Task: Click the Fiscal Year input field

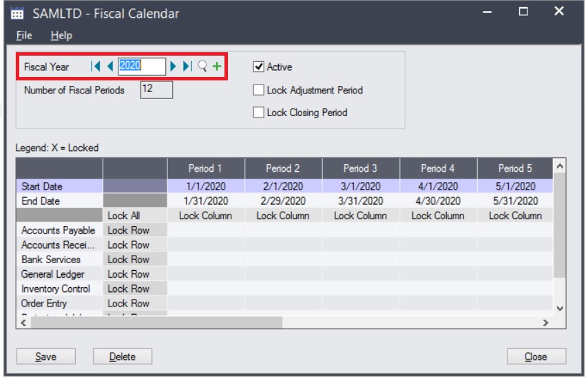Action: [142, 66]
